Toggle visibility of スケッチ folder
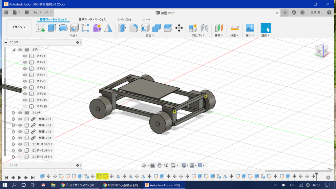Image resolution: width=336 pixels, height=189 pixels. [20, 113]
